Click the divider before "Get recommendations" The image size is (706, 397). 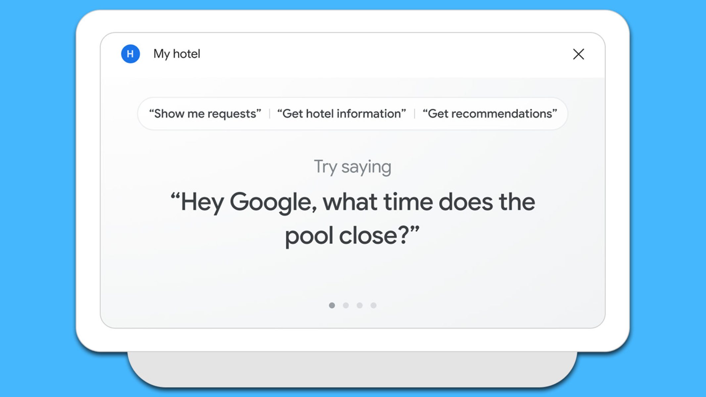point(414,114)
